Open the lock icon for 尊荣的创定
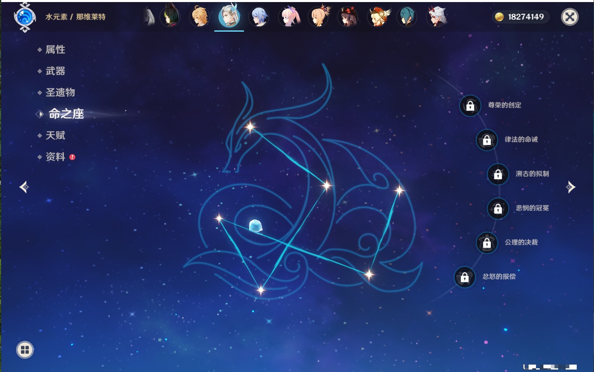This screenshot has height=372, width=594. point(470,106)
